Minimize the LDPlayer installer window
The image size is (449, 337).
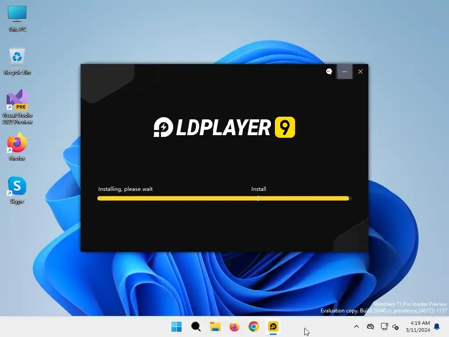tap(345, 72)
